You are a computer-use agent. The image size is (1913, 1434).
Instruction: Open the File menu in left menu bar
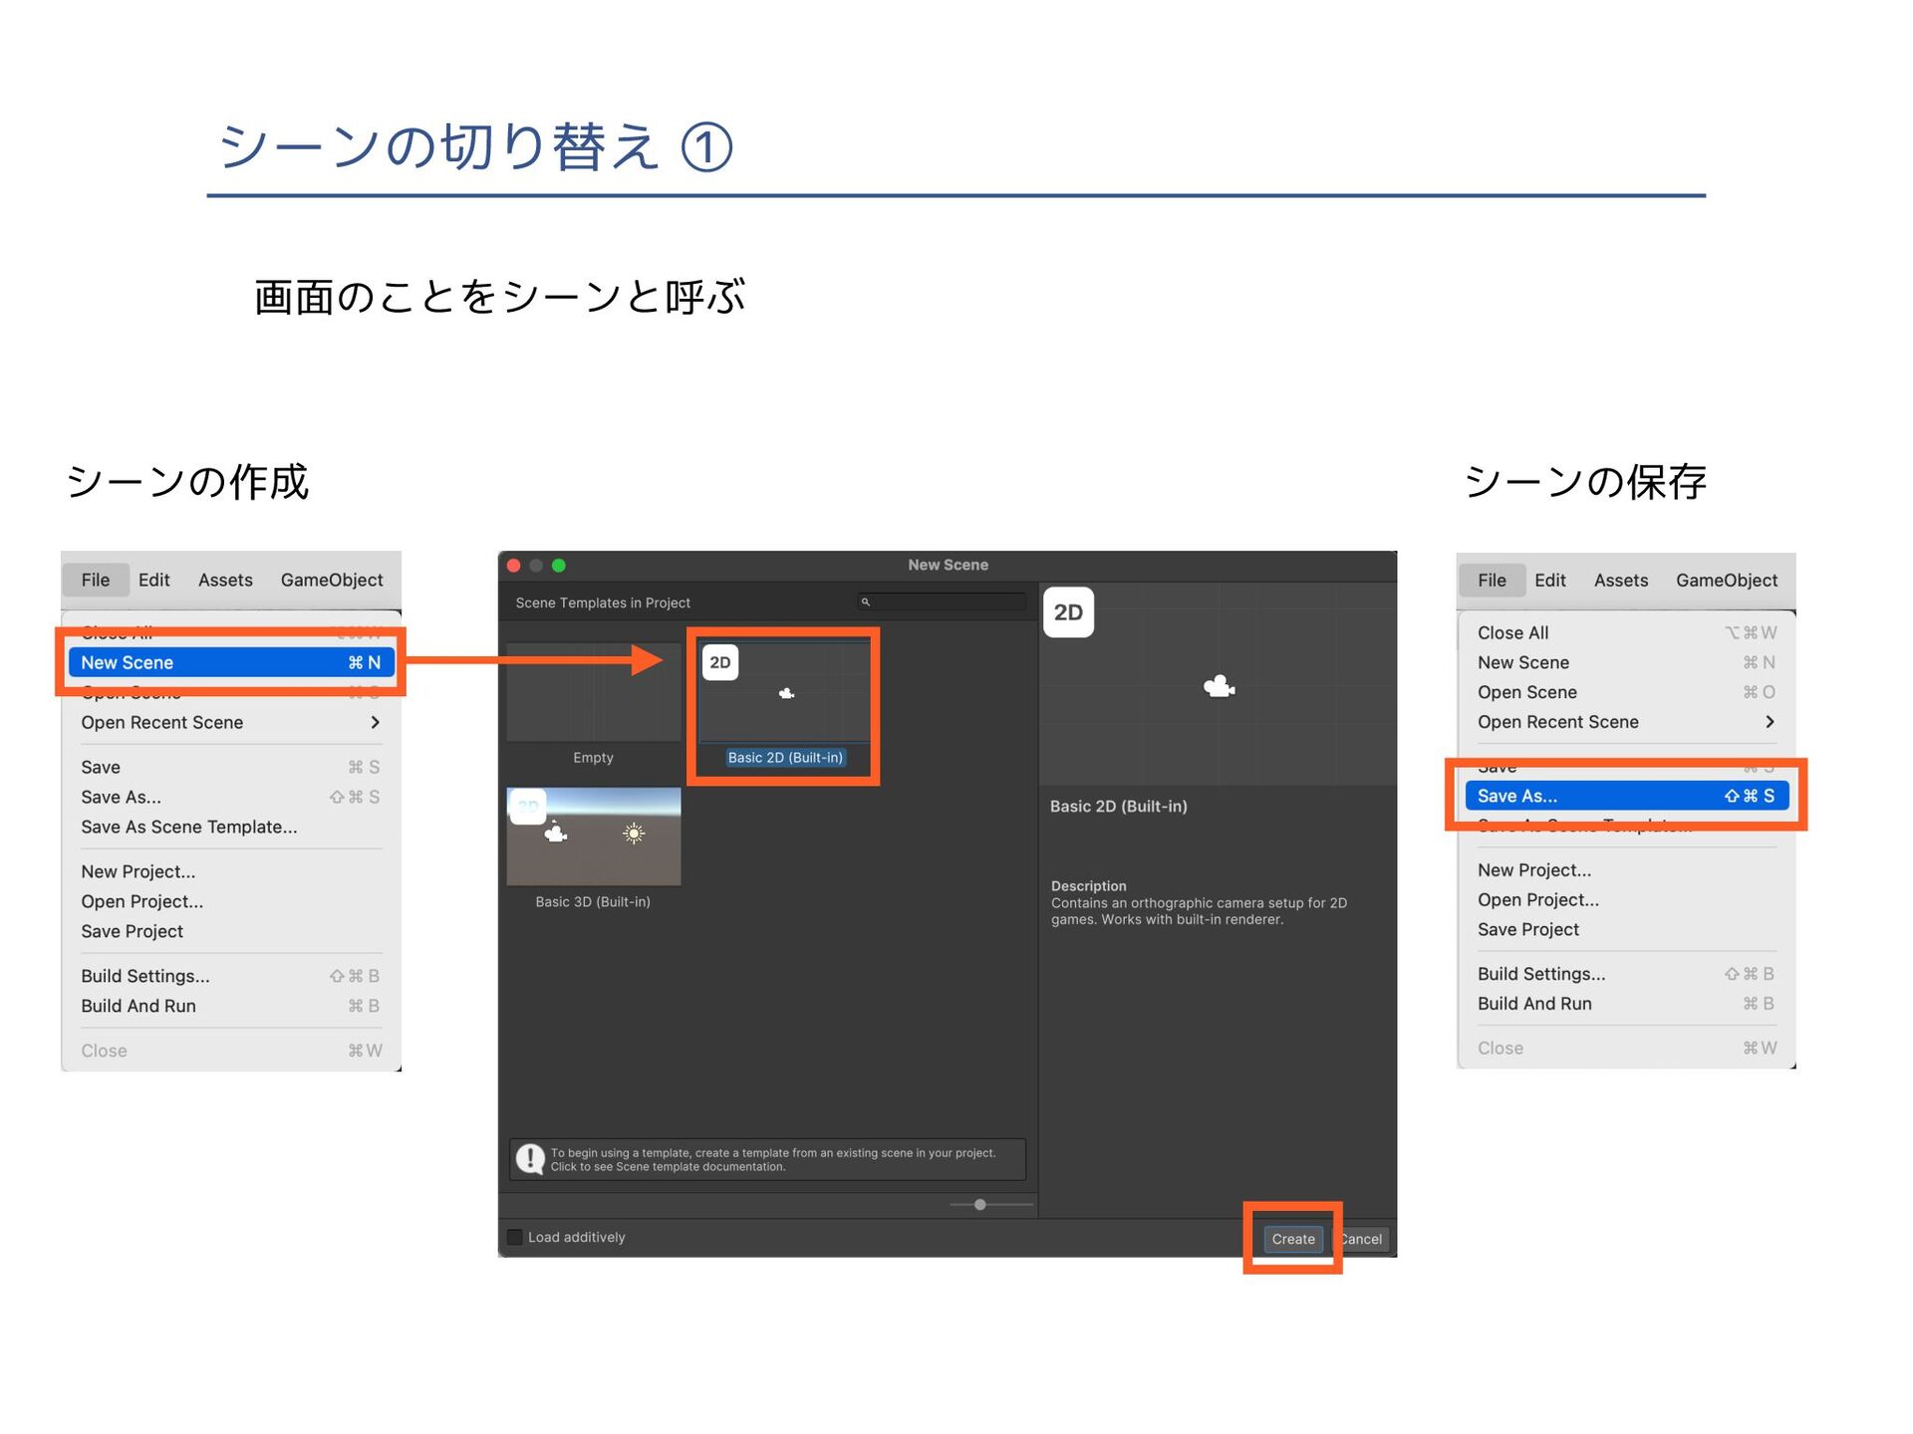click(x=96, y=580)
